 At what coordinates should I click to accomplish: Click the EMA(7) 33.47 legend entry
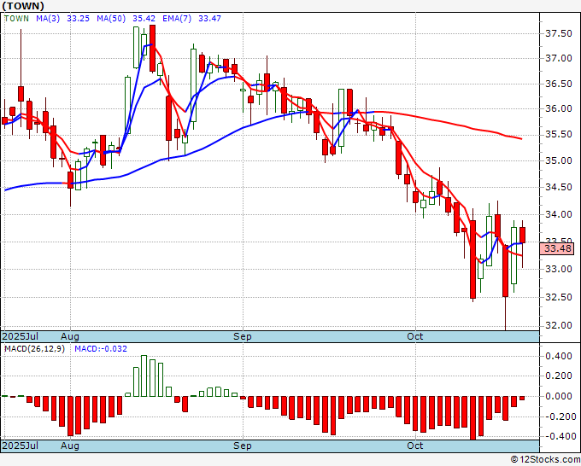click(191, 19)
